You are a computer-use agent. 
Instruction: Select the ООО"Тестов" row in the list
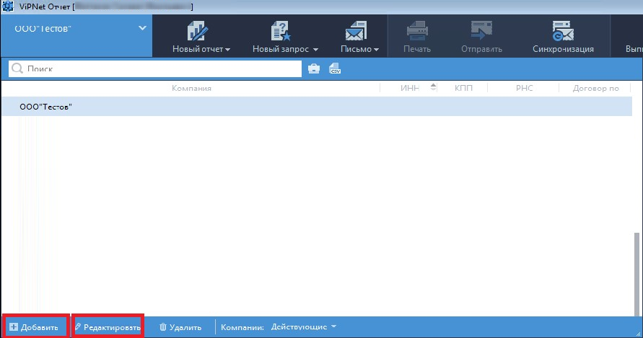pyautogui.click(x=289, y=107)
